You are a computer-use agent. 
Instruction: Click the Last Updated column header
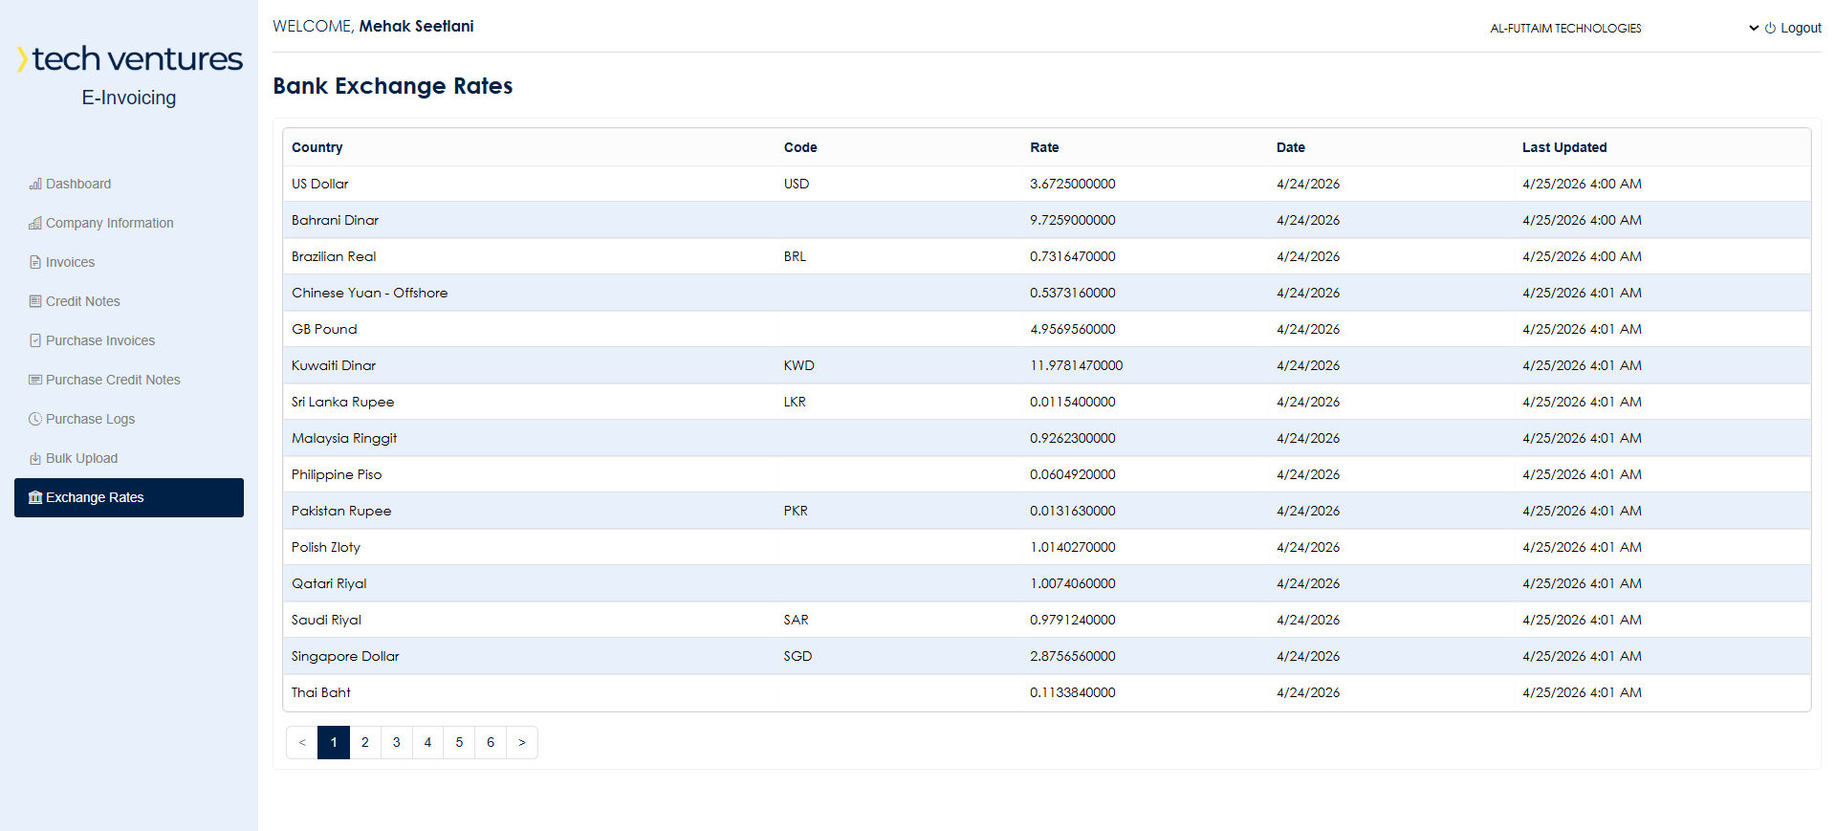click(1564, 147)
